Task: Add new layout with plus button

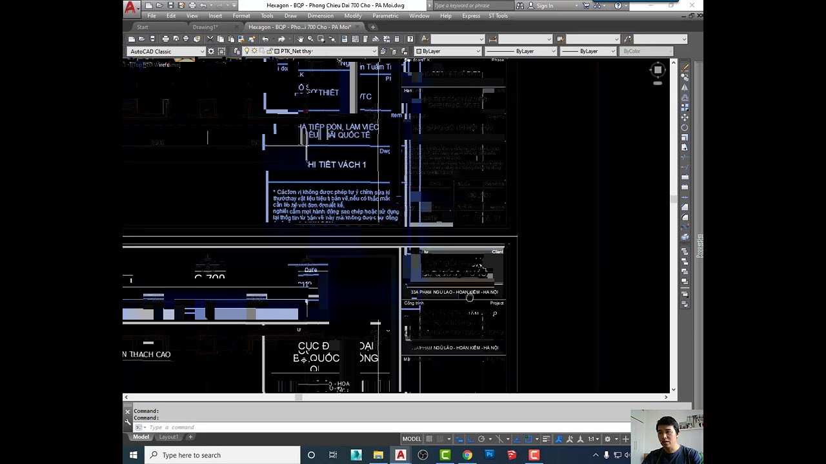Action: 190,437
